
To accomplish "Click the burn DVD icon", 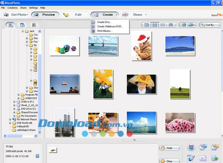I will [x=215, y=147].
